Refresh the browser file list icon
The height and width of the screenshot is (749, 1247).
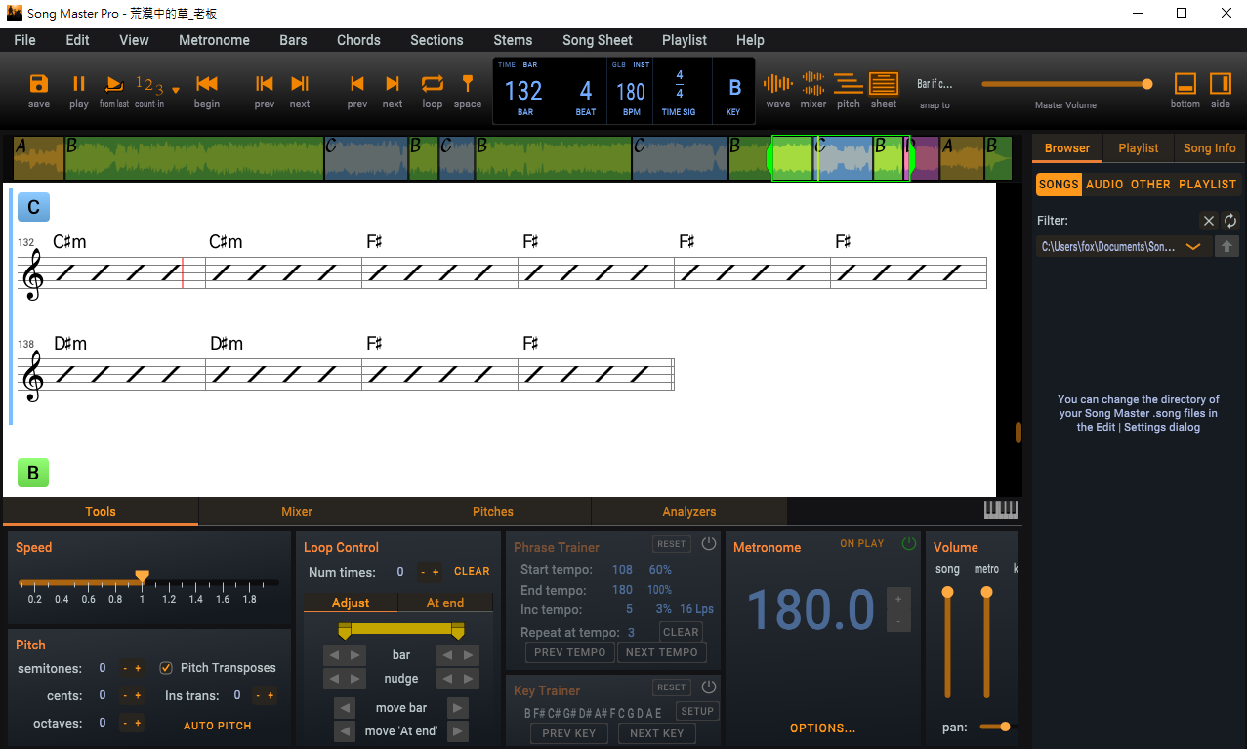pos(1230,221)
